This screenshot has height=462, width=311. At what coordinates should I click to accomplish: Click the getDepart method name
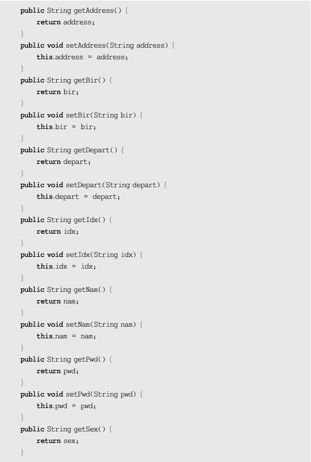tap(92, 150)
